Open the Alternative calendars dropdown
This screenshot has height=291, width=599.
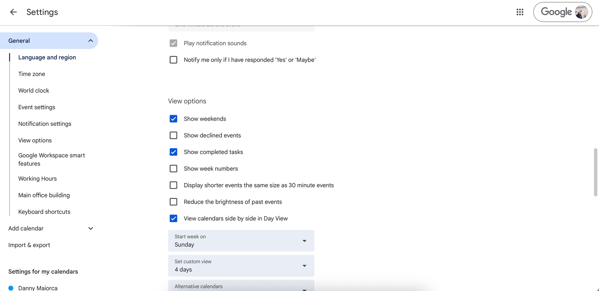coord(241,287)
